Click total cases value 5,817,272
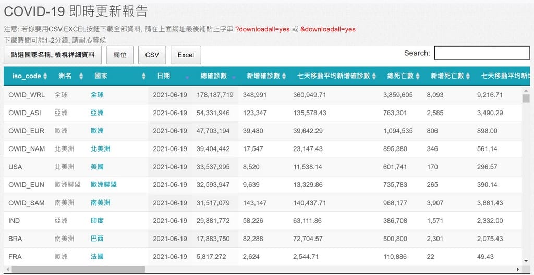 coord(211,257)
